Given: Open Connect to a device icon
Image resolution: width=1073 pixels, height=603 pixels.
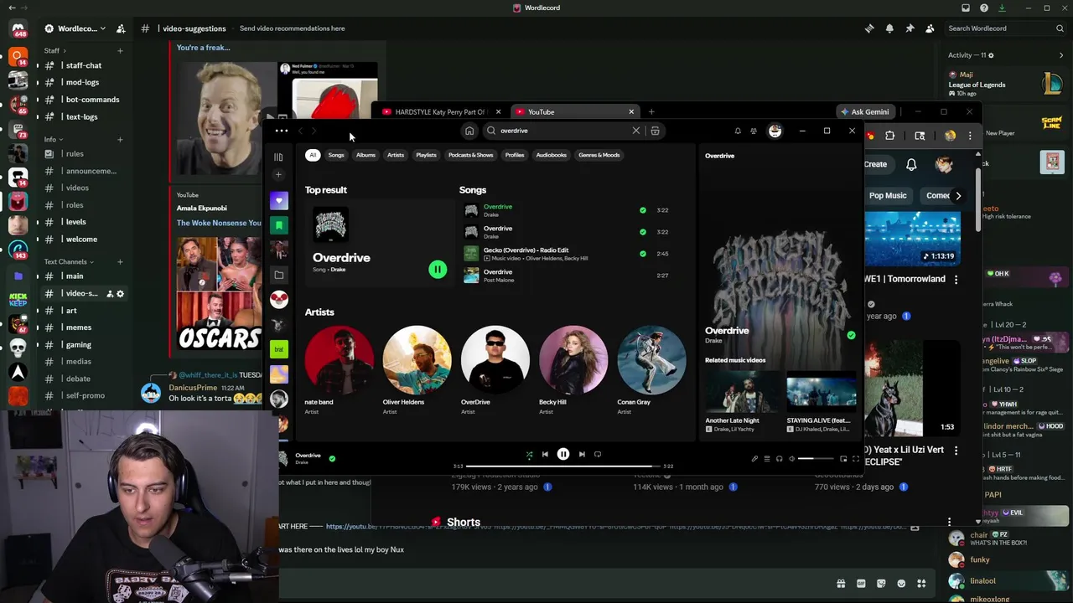Looking at the screenshot, I should click(779, 458).
